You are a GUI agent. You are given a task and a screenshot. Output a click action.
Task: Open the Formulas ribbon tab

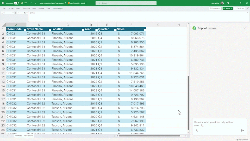[x=26, y=8]
